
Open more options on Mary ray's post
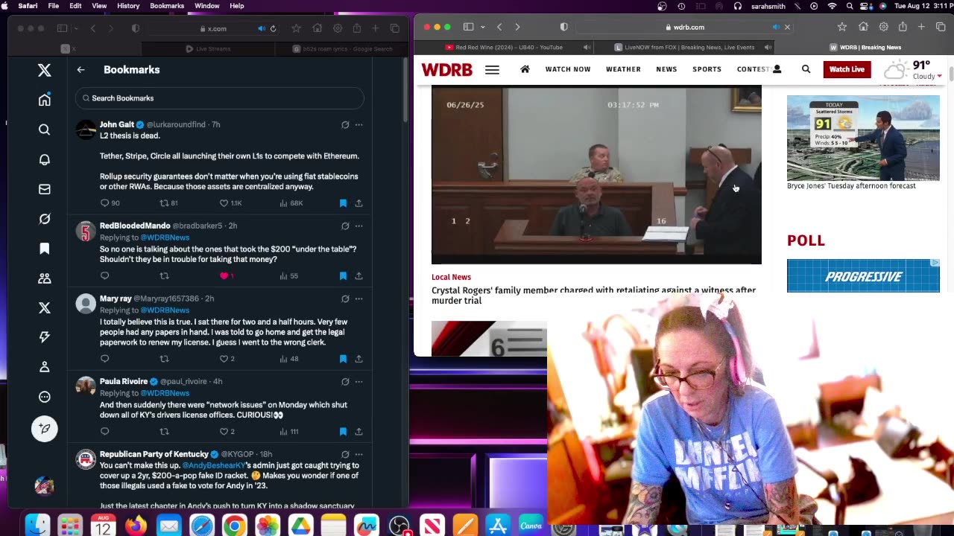pyautogui.click(x=358, y=299)
